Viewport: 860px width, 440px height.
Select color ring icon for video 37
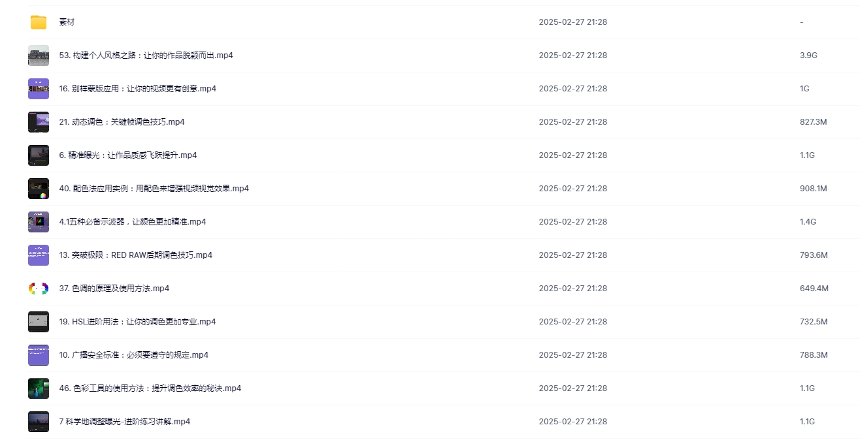(39, 289)
